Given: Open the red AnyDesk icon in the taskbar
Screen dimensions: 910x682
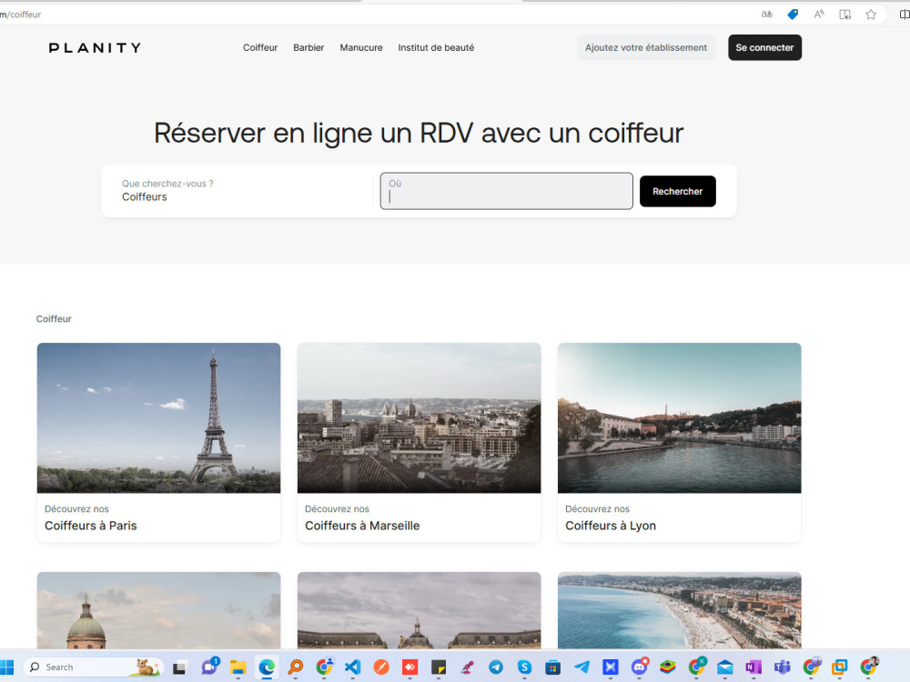Looking at the screenshot, I should pos(410,667).
